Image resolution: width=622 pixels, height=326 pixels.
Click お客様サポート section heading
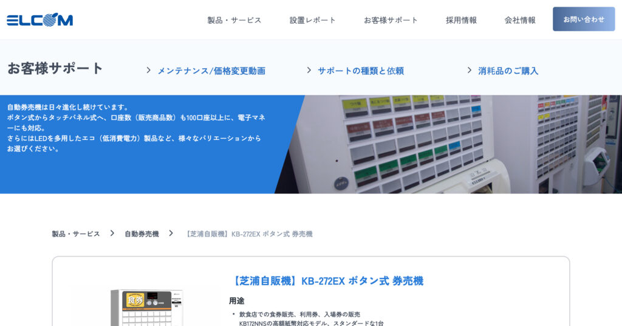click(55, 68)
